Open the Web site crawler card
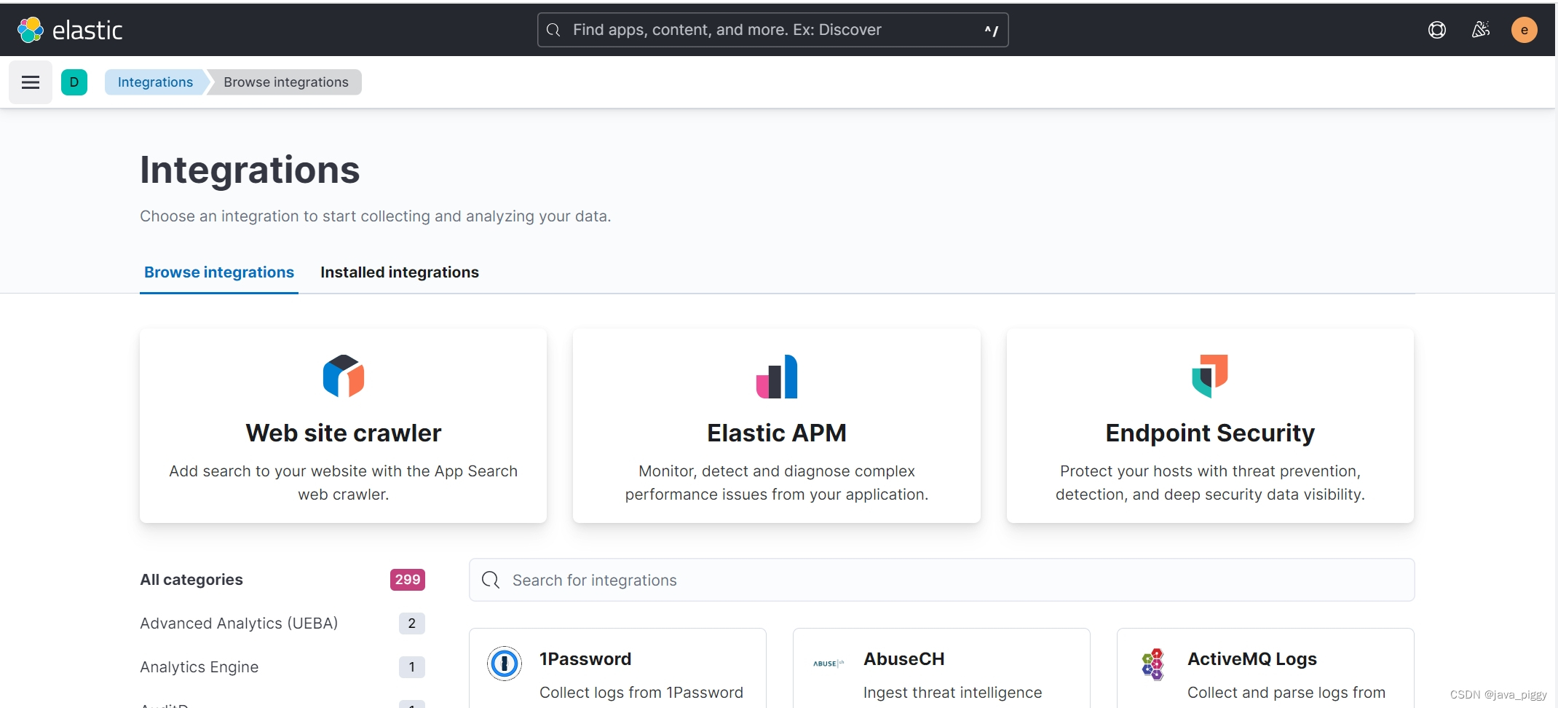Screen dimensions: 1558x708 [x=344, y=425]
